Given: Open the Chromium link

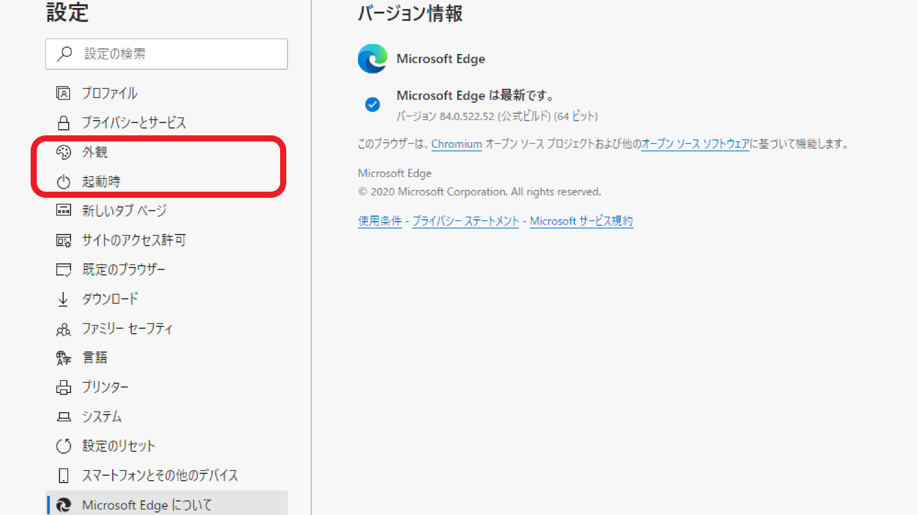Looking at the screenshot, I should pos(456,144).
